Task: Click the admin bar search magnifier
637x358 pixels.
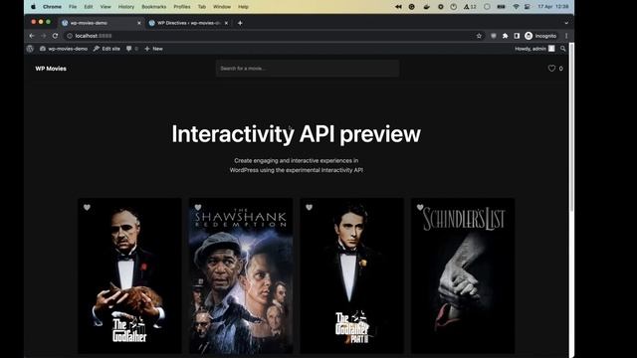Action: [563, 49]
